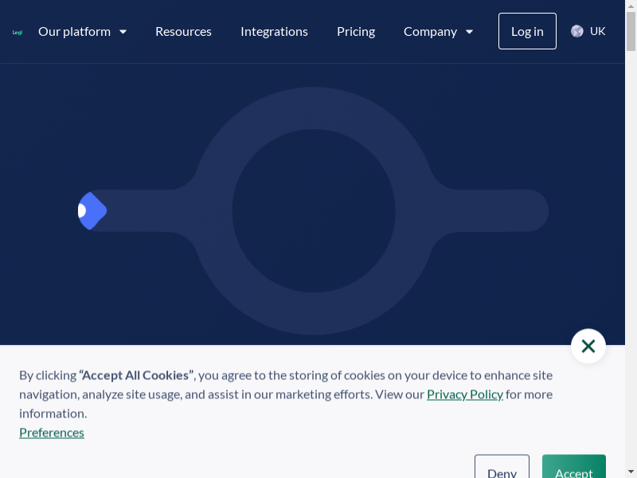Image resolution: width=637 pixels, height=478 pixels.
Task: Click the globe region icon
Action: tap(577, 31)
